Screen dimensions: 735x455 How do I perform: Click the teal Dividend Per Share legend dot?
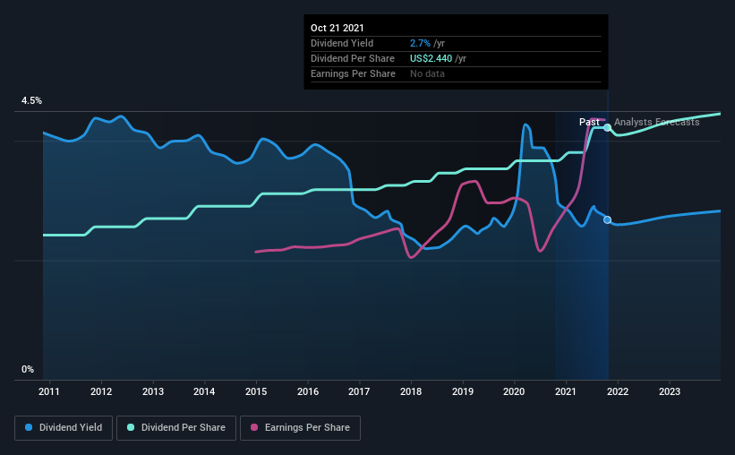(x=131, y=427)
